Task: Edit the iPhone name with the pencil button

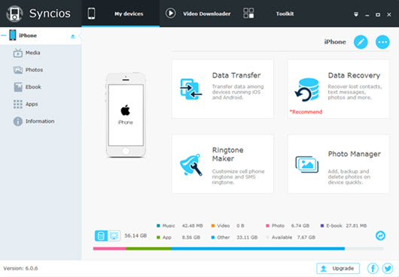Action: click(361, 42)
